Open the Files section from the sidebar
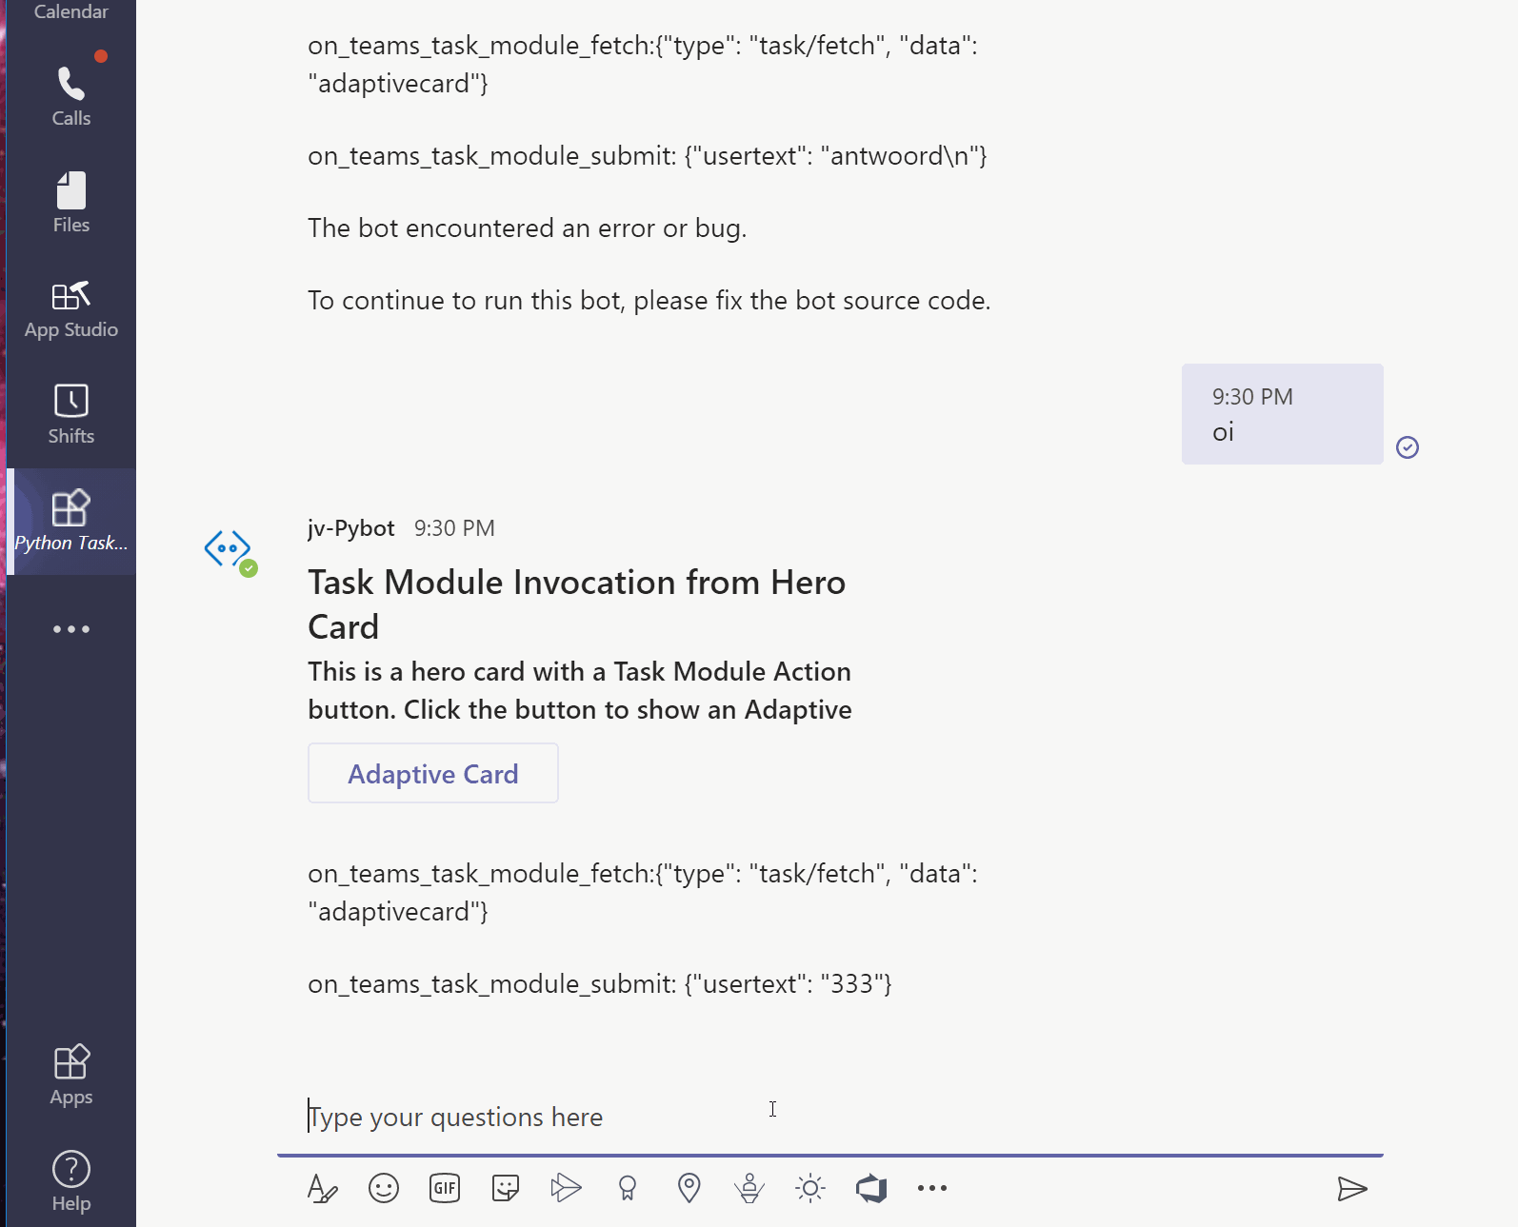 pos(70,199)
